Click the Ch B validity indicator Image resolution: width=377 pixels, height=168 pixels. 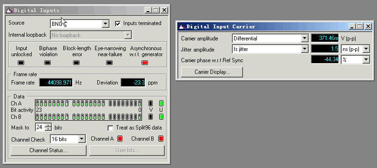[x=151, y=116]
